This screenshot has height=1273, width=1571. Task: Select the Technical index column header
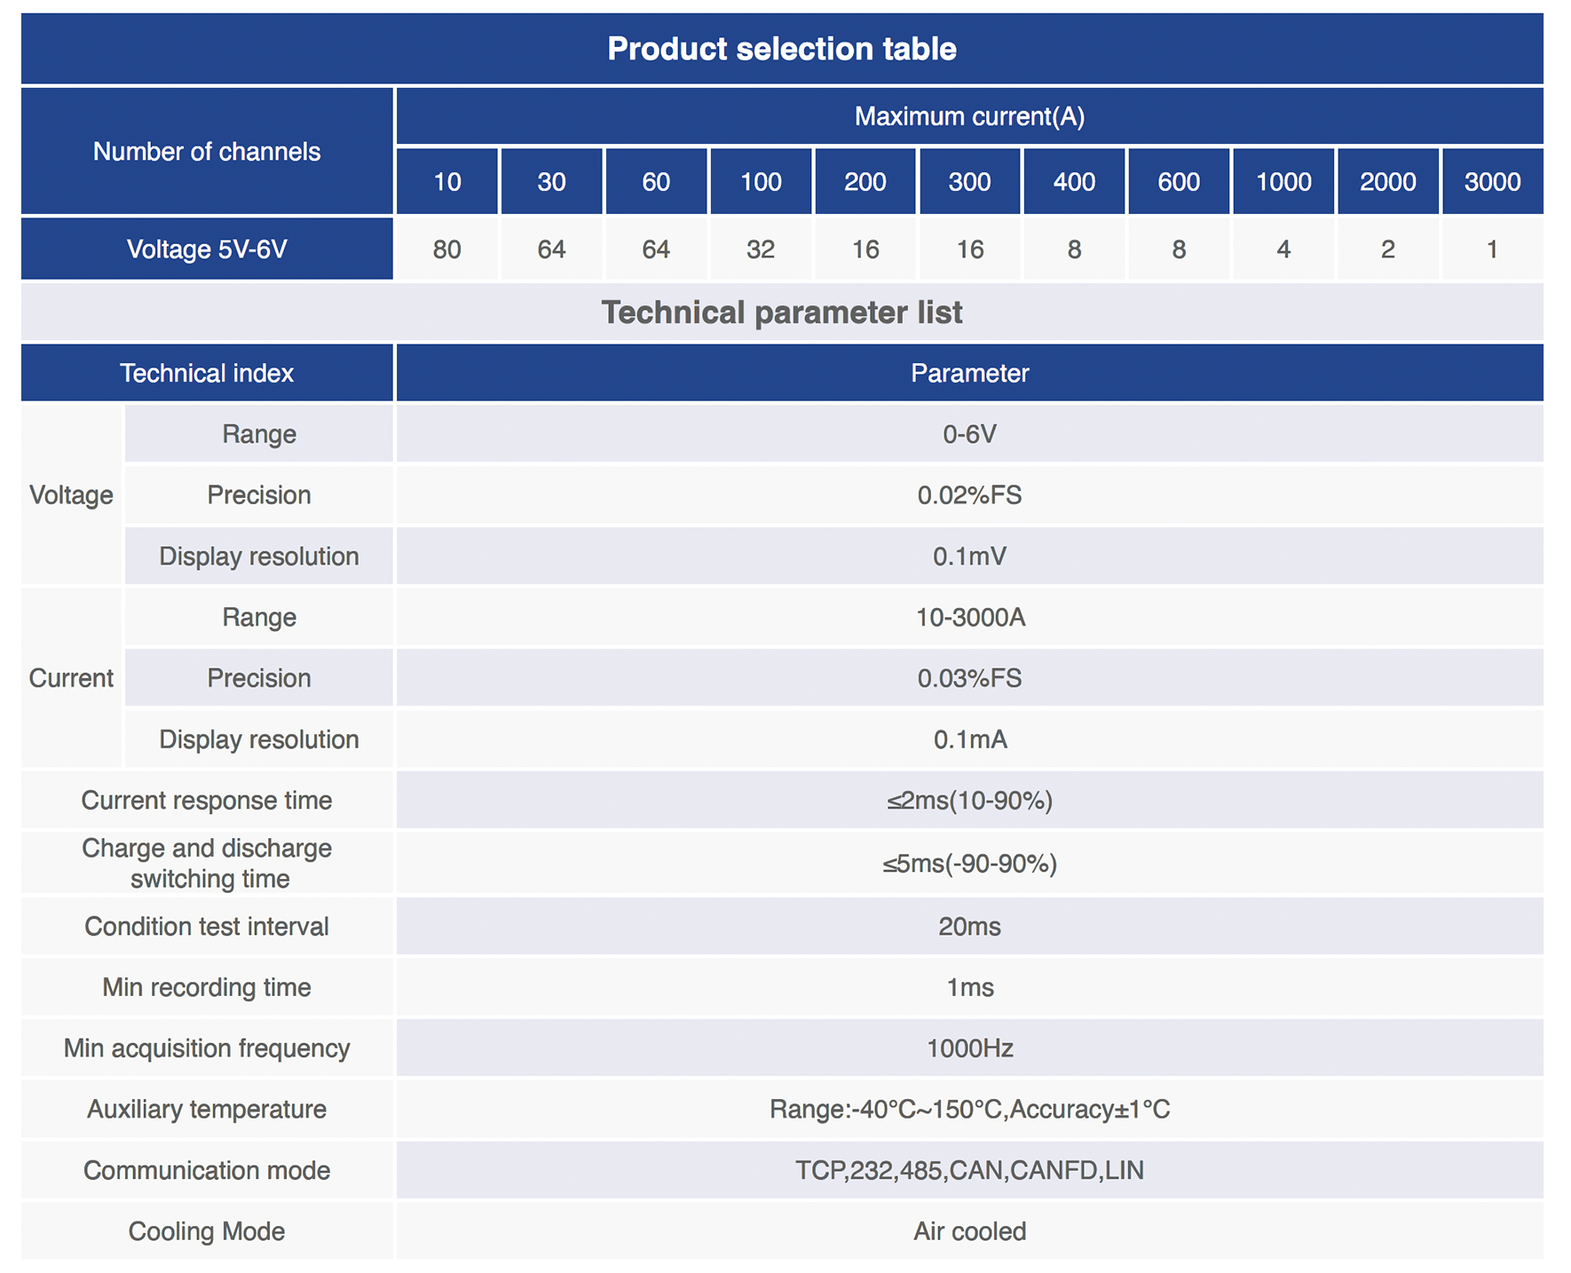pos(207,373)
